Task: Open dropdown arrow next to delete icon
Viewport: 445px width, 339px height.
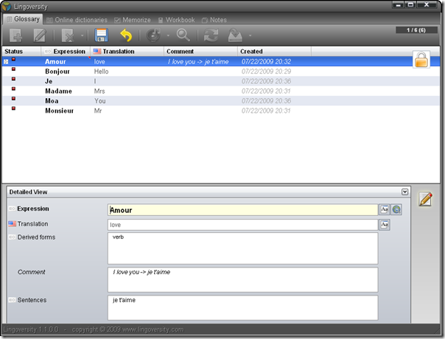Action: tap(82, 36)
